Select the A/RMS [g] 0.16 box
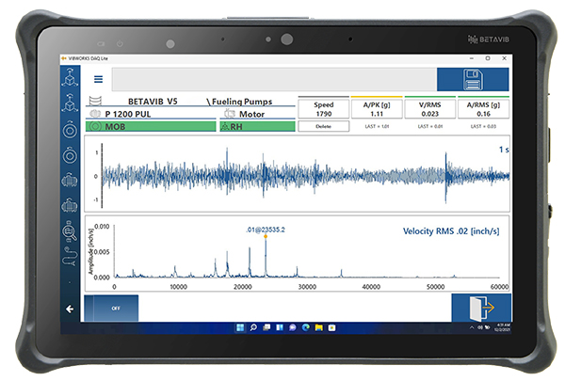The height and width of the screenshot is (381, 565). [483, 109]
